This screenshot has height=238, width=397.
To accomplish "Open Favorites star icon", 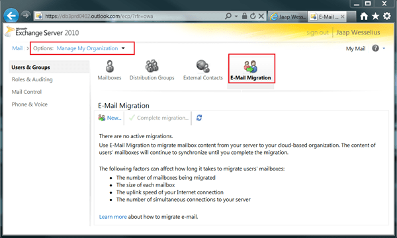I will pyautogui.click(x=375, y=16).
